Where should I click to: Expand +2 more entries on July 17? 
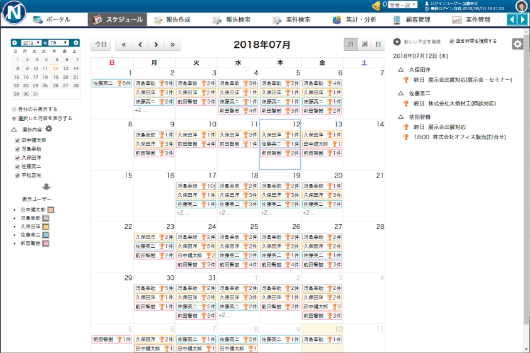[x=183, y=213]
